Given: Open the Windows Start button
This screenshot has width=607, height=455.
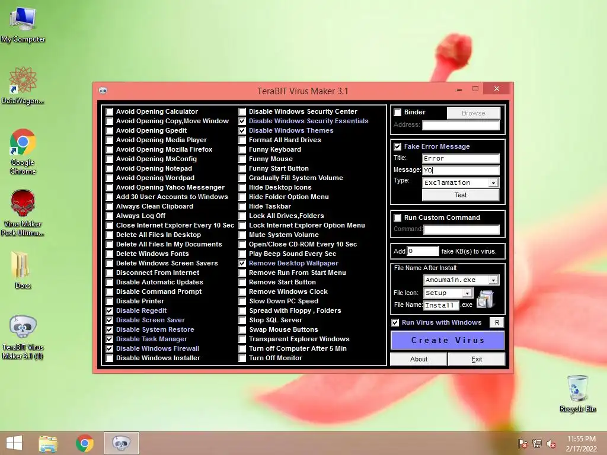Looking at the screenshot, I should tap(14, 443).
